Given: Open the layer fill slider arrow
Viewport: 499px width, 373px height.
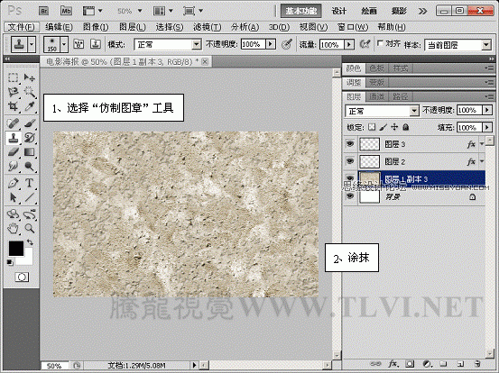Looking at the screenshot, I should [x=487, y=127].
